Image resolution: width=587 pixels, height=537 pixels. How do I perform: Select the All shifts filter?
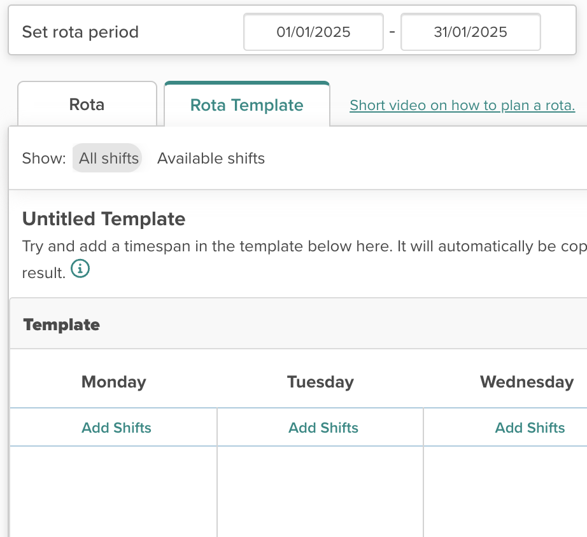pos(108,158)
